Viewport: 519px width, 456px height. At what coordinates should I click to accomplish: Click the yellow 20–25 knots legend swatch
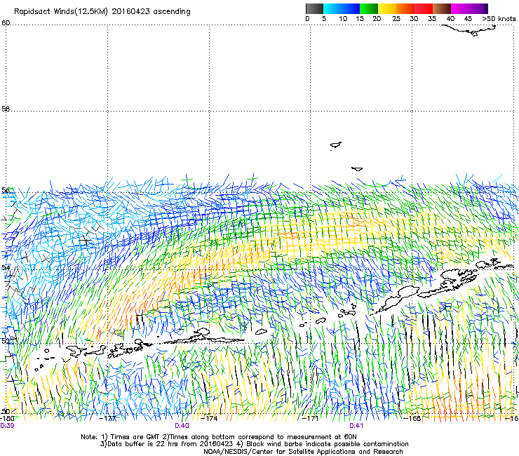click(x=387, y=8)
